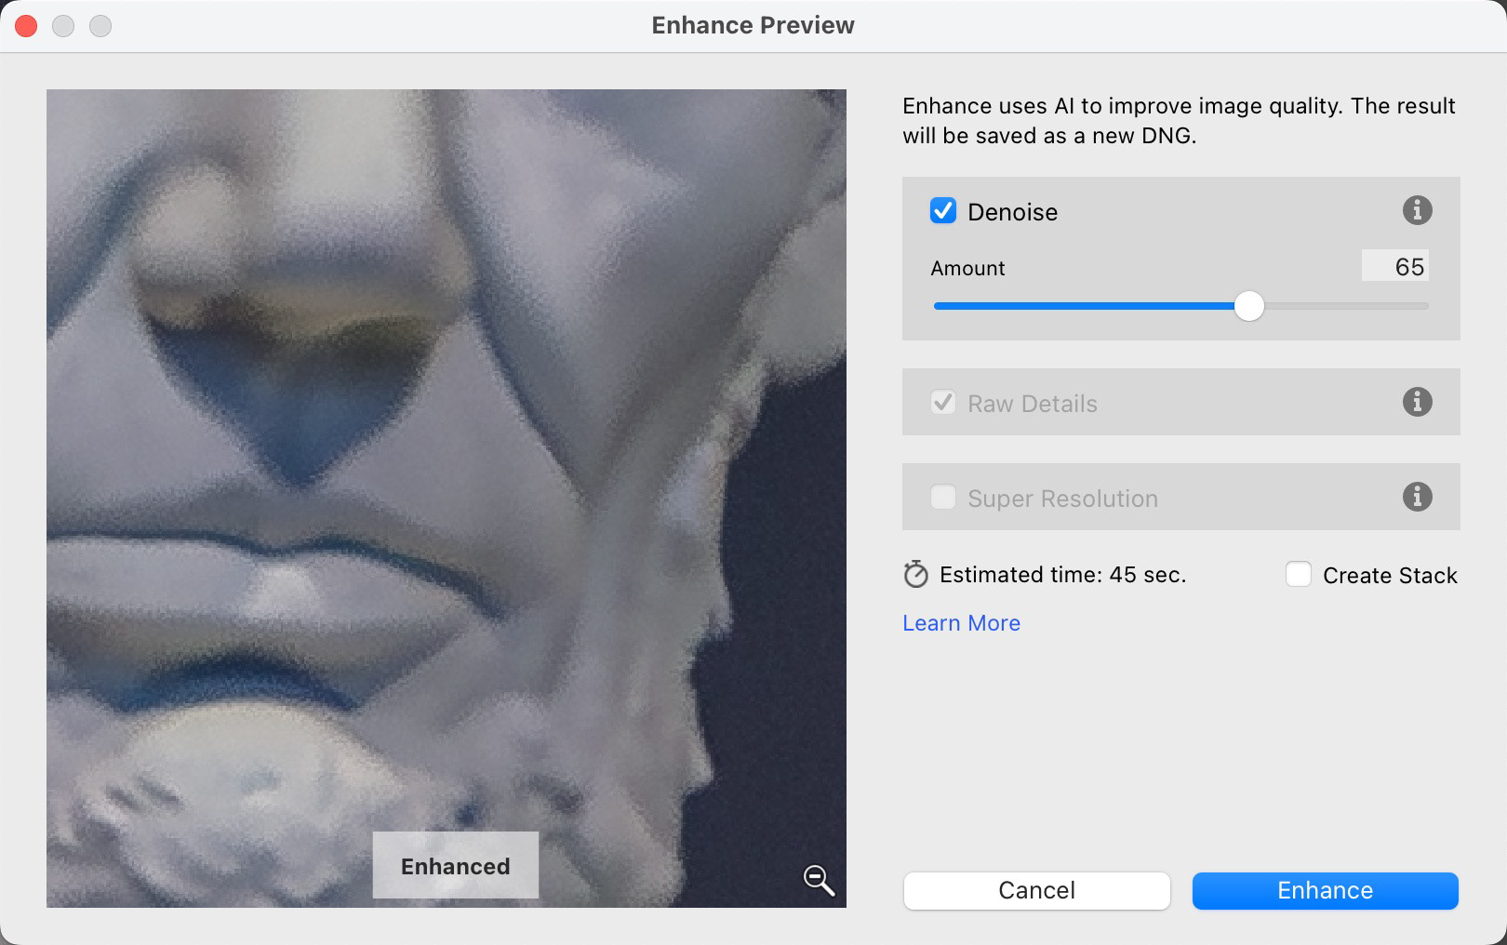Click the Denoise label

pos(1012,212)
